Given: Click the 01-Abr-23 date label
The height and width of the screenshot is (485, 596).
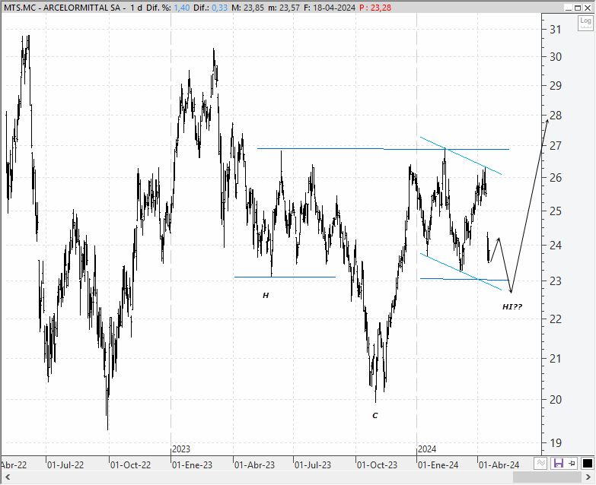Looking at the screenshot, I should (255, 465).
